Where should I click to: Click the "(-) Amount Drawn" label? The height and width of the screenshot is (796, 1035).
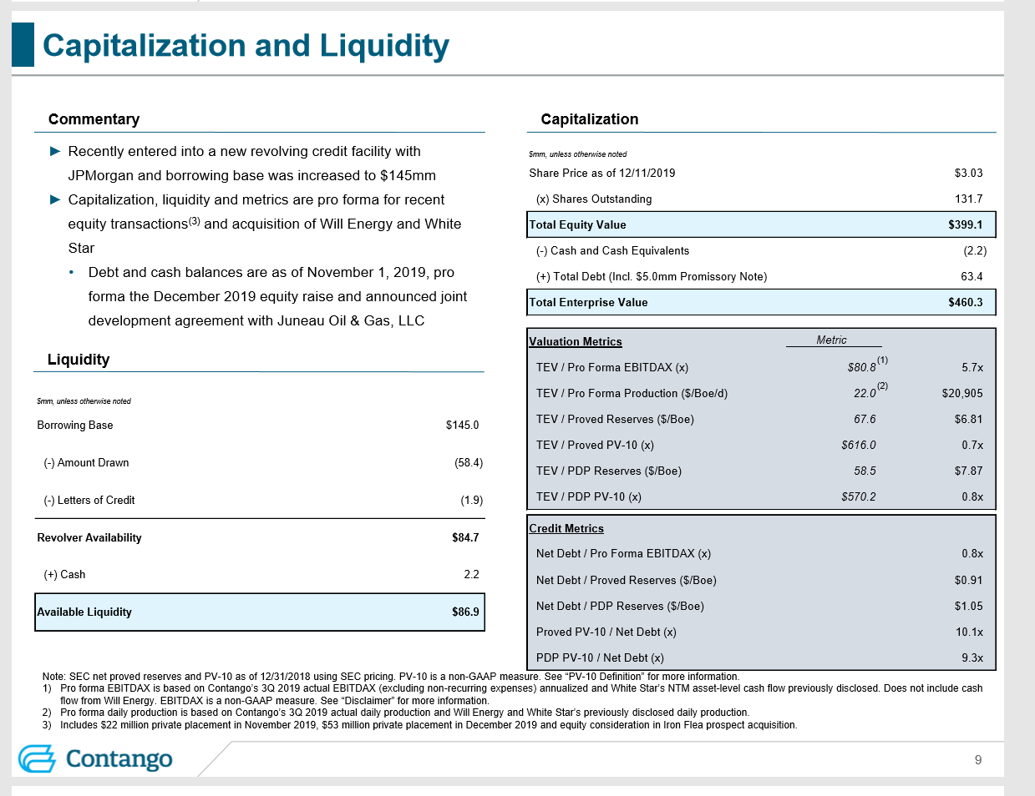click(86, 462)
